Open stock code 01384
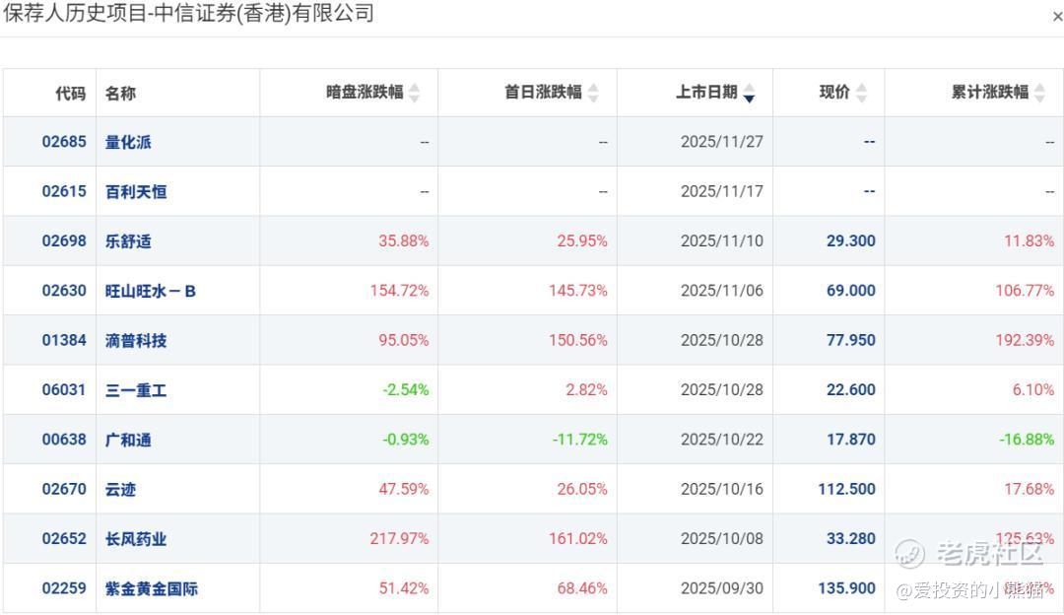The width and height of the screenshot is (1064, 615). point(64,340)
